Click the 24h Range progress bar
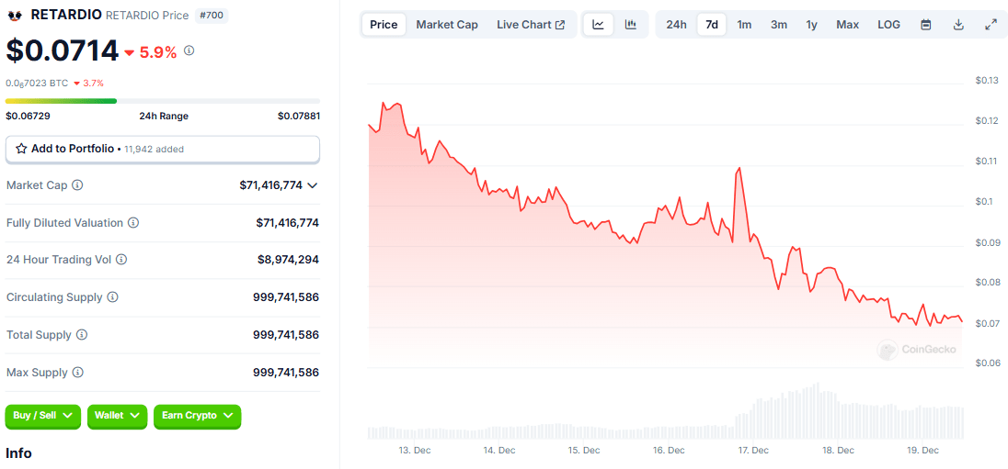The image size is (1008, 469). coord(163,101)
